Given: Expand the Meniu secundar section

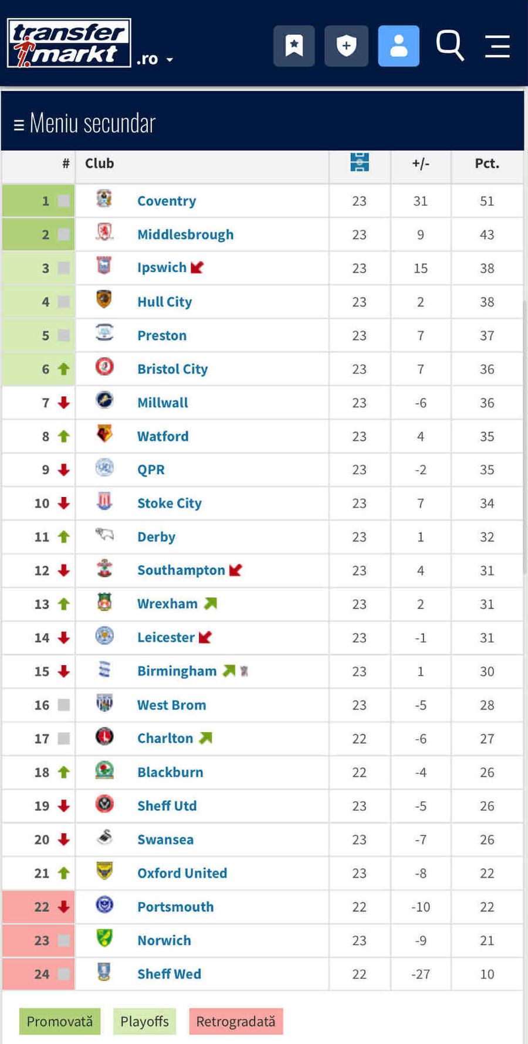Looking at the screenshot, I should (84, 124).
